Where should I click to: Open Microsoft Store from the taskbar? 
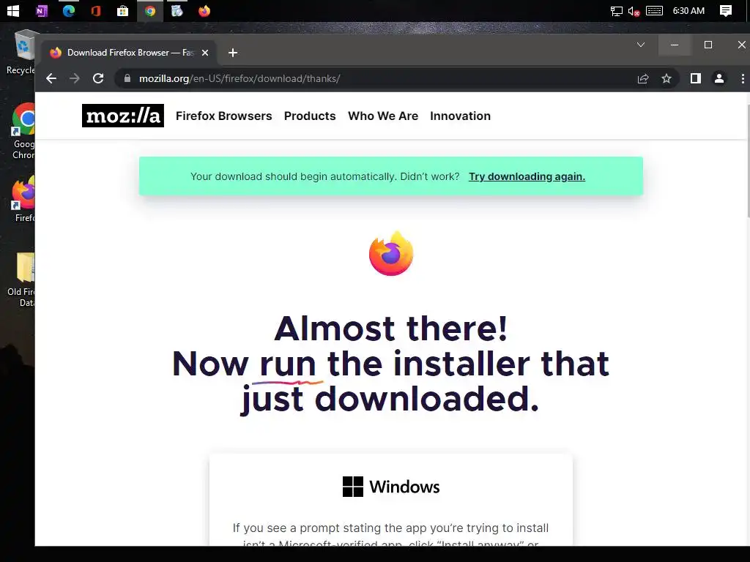pos(123,10)
